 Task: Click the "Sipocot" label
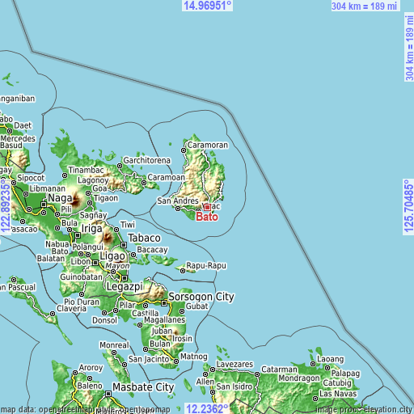pos(31,178)
